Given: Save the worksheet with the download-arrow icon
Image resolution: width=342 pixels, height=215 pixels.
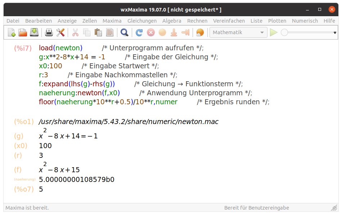Looking at the screenshot, I should [x=34, y=32].
